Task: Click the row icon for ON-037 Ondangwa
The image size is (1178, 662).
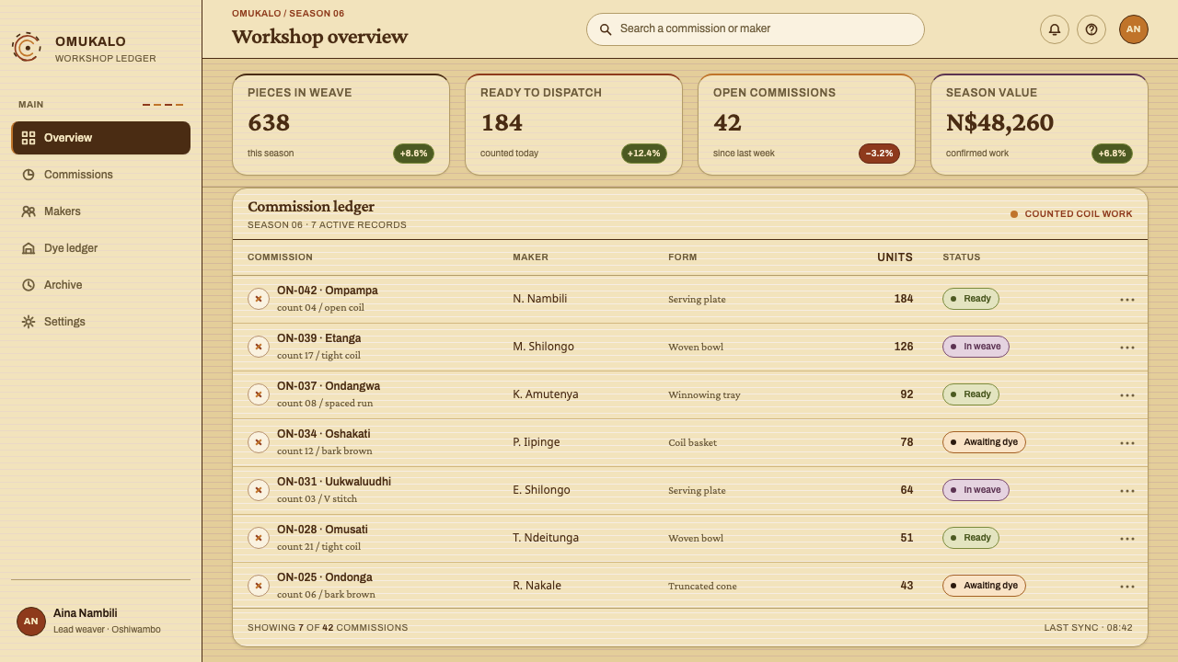Action: point(259,394)
